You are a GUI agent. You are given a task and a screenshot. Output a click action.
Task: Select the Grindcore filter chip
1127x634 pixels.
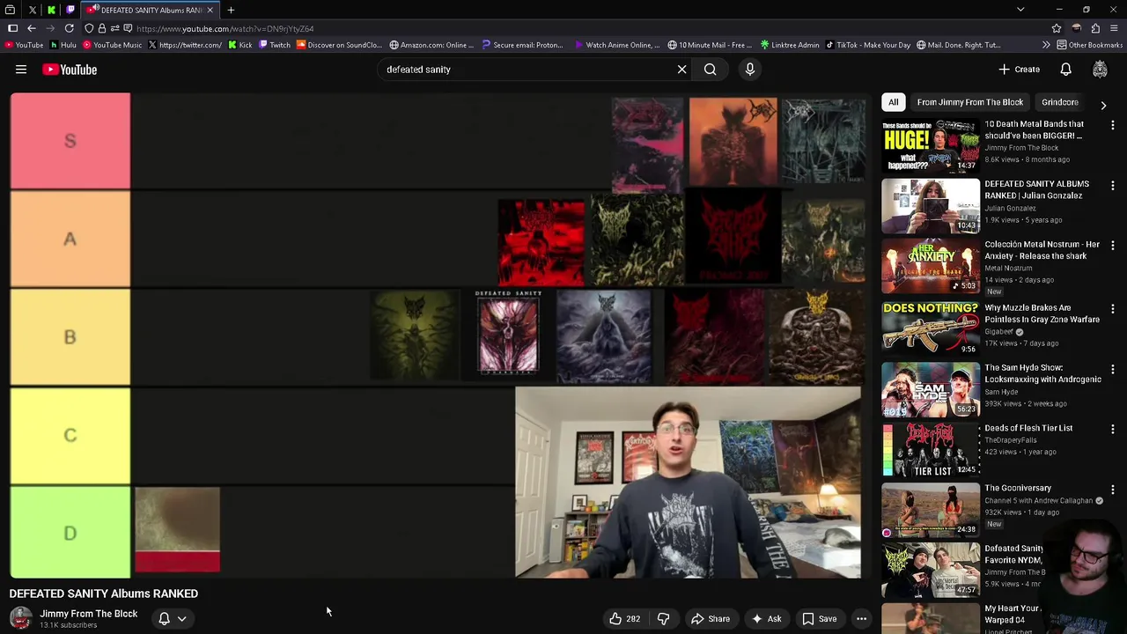pyautogui.click(x=1059, y=102)
